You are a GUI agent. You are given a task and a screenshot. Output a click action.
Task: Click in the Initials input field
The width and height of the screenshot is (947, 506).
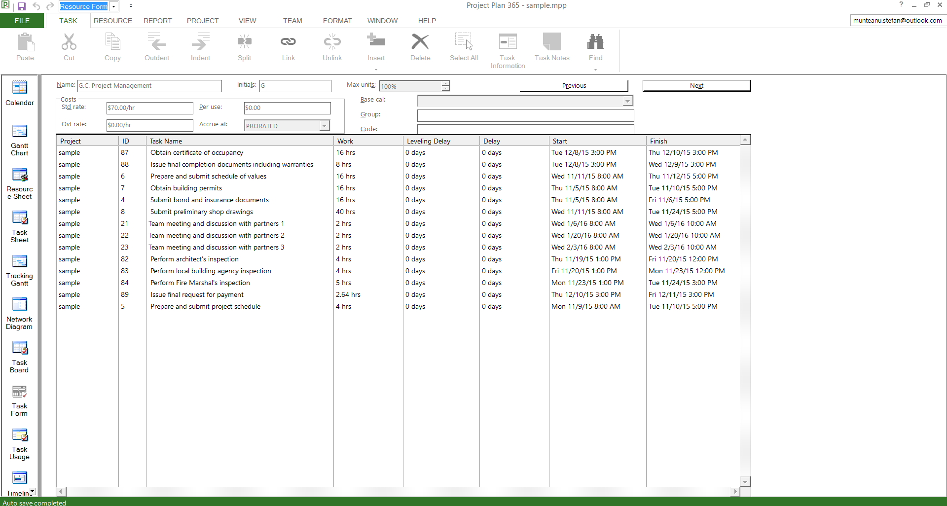[x=294, y=85]
